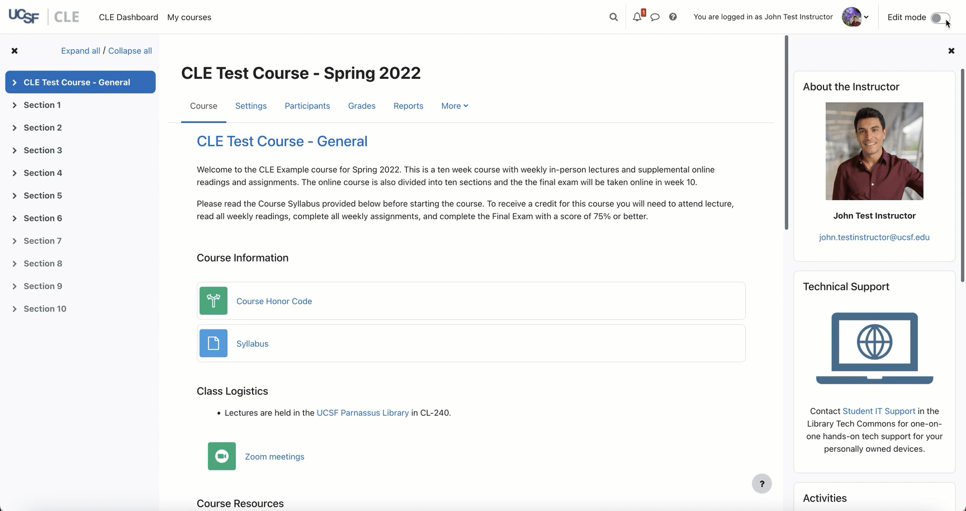The height and width of the screenshot is (511, 966).
Task: Click the floating help question button
Action: click(761, 484)
